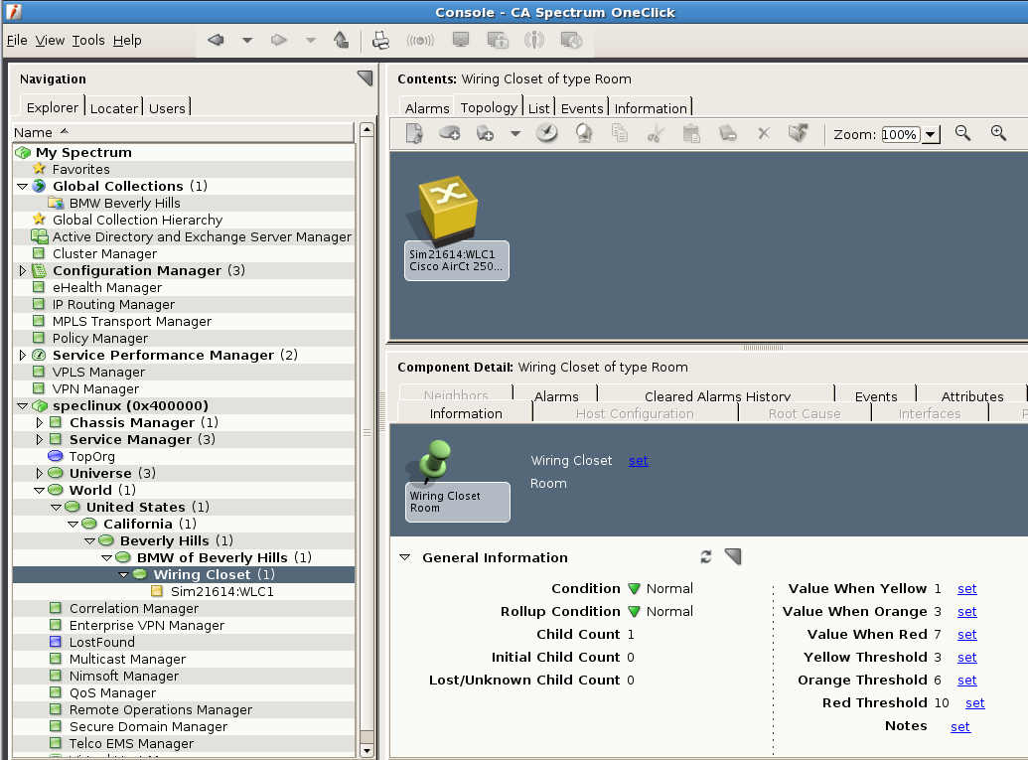1028x760 pixels.
Task: Expand the Configuration Manager tree node
Action: pos(22,271)
